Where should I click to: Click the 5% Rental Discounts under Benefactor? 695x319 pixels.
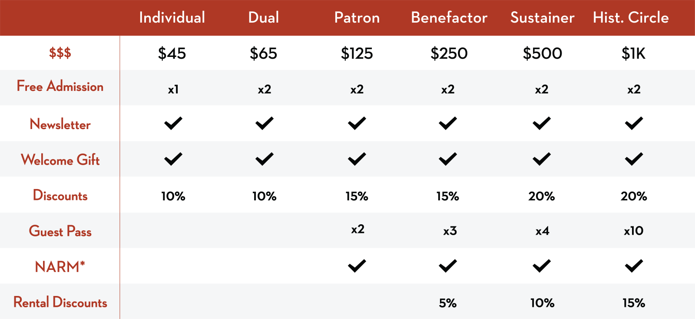448,303
